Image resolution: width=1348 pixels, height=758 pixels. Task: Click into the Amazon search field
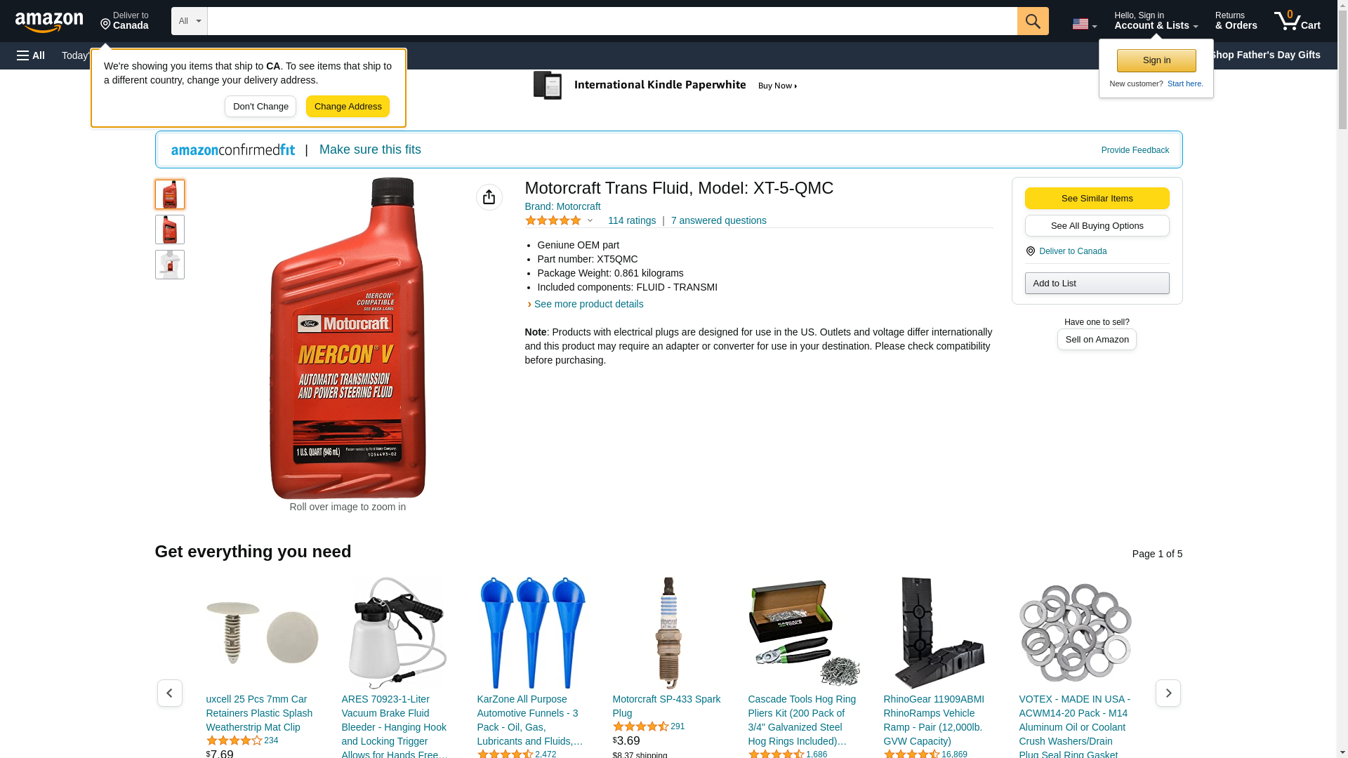612,21
